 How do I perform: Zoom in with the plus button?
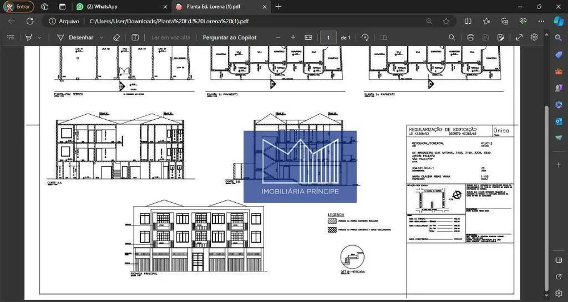(293, 37)
